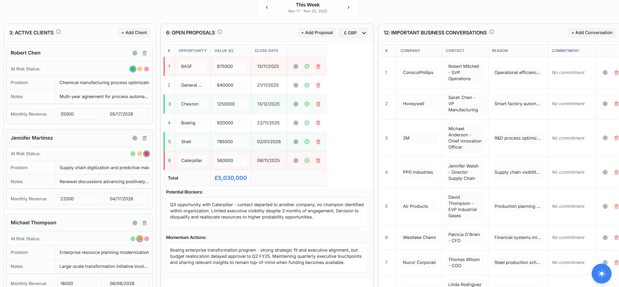
Task: Go to the next week
Action: [x=348, y=7]
